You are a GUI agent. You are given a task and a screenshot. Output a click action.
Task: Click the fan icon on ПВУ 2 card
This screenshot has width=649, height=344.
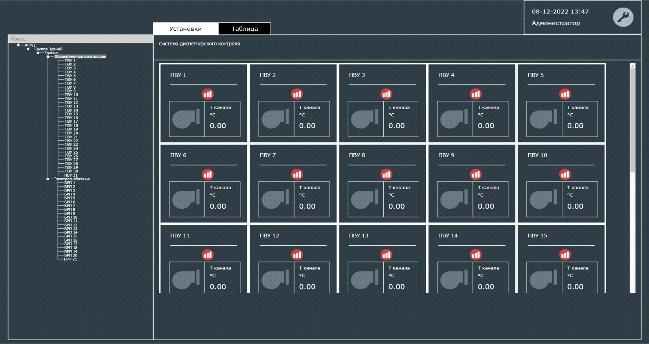tap(276, 119)
